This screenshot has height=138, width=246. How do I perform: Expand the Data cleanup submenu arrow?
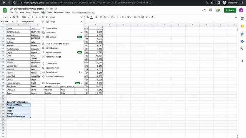(x=81, y=72)
